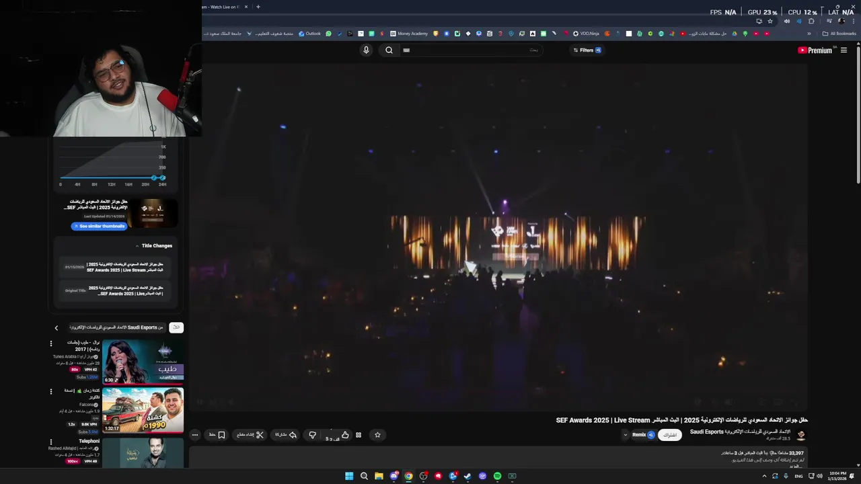Image resolution: width=861 pixels, height=484 pixels.
Task: Click the white subscribe button
Action: tap(670, 435)
